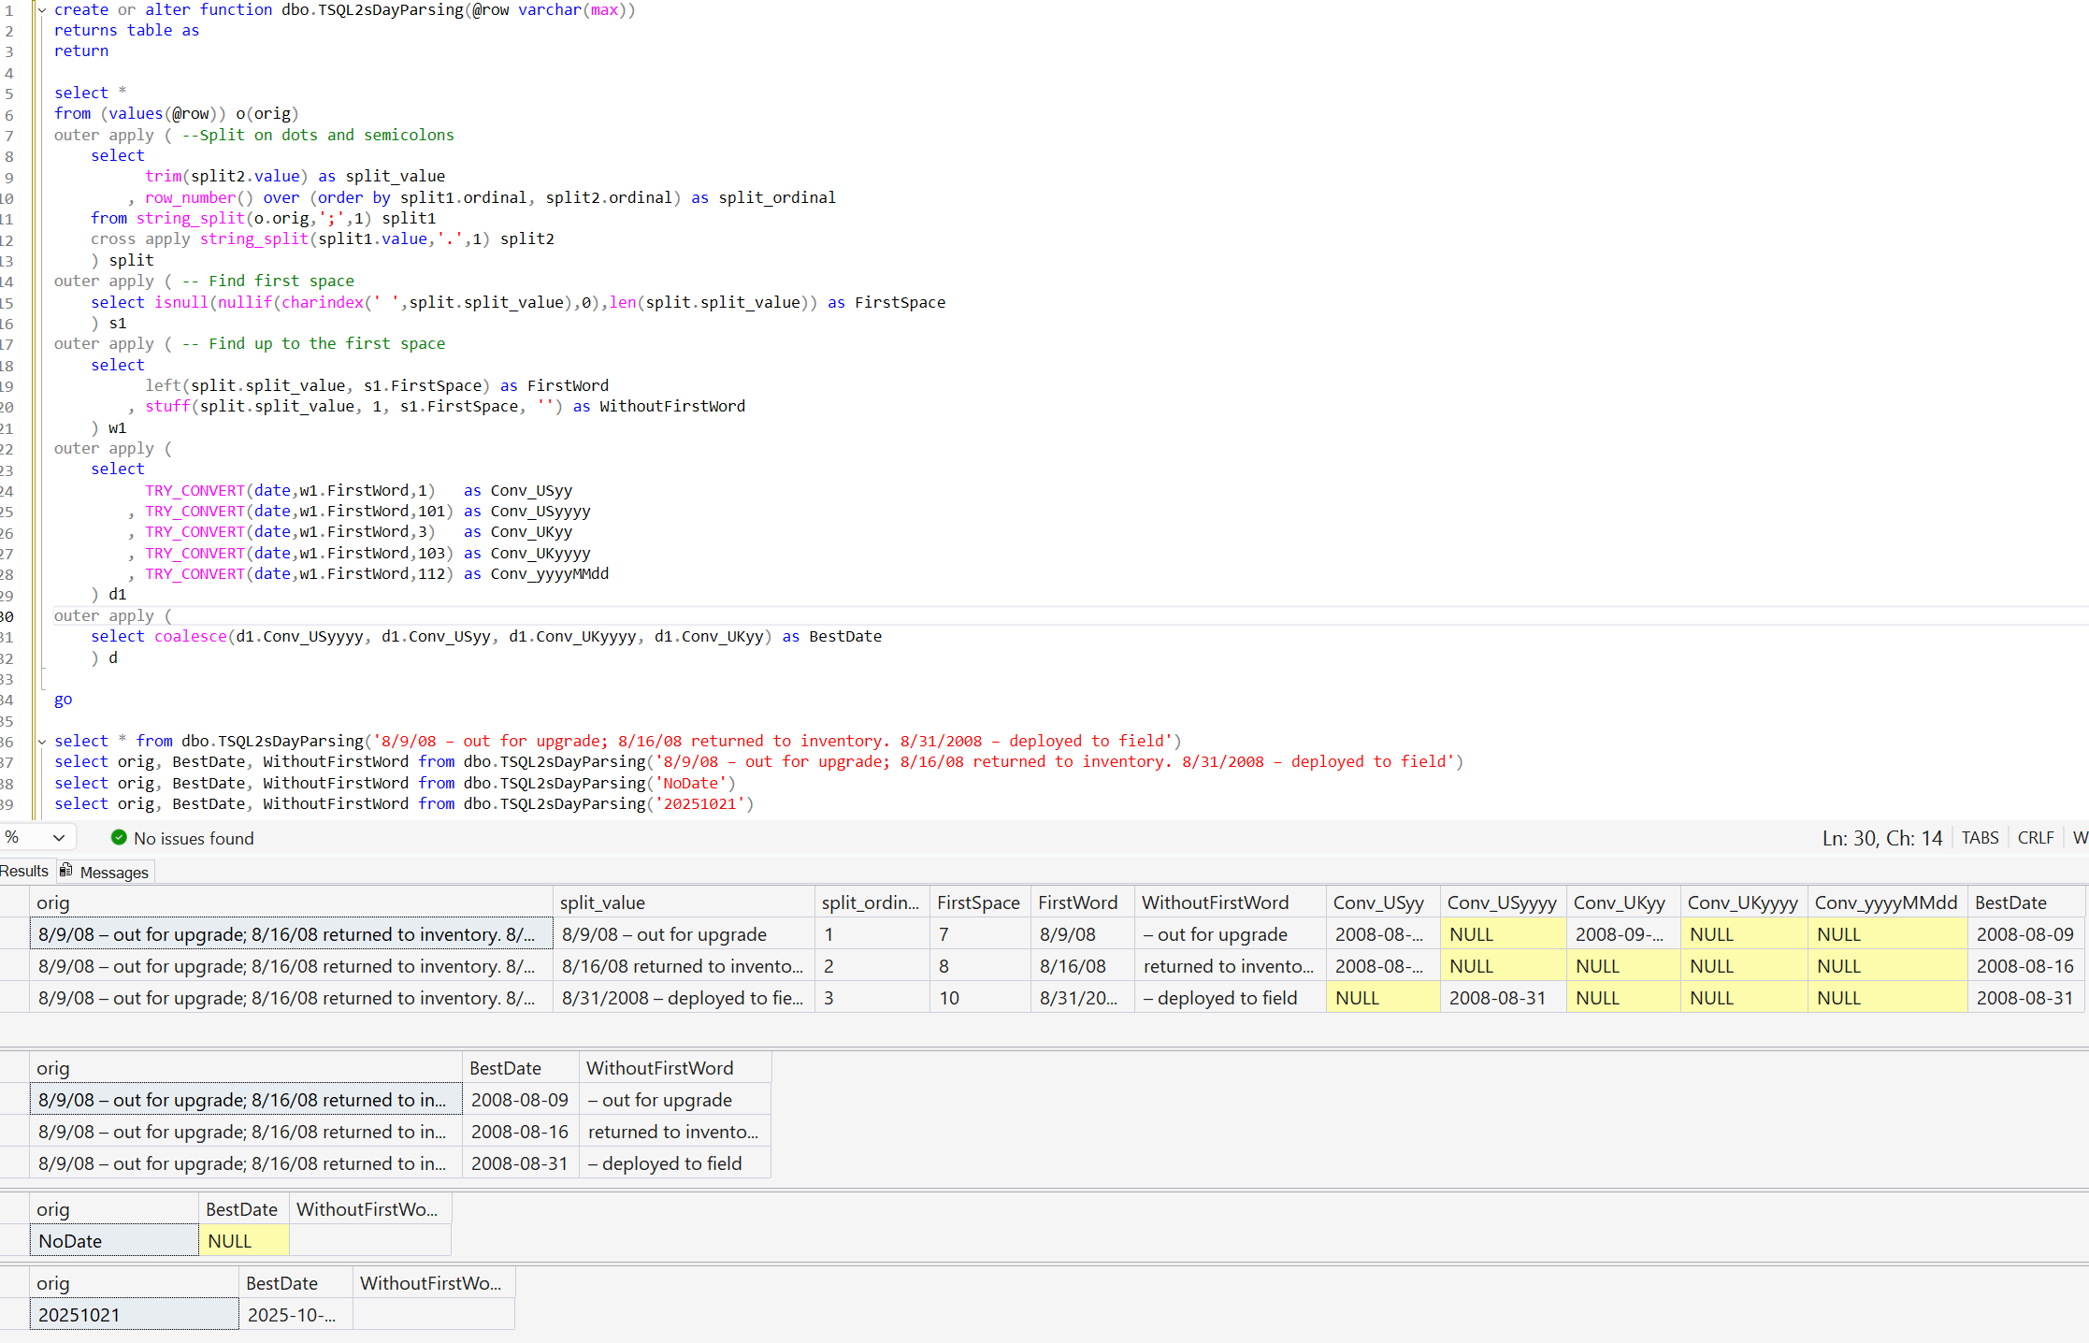
Task: Click the split_value column header
Action: (602, 903)
